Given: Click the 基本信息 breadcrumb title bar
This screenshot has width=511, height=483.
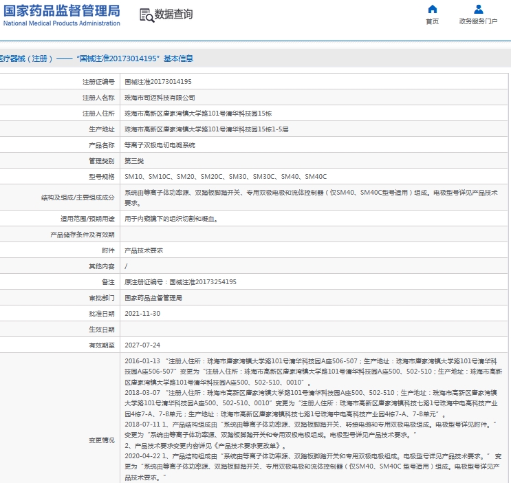Looking at the screenshot, I should (96, 59).
